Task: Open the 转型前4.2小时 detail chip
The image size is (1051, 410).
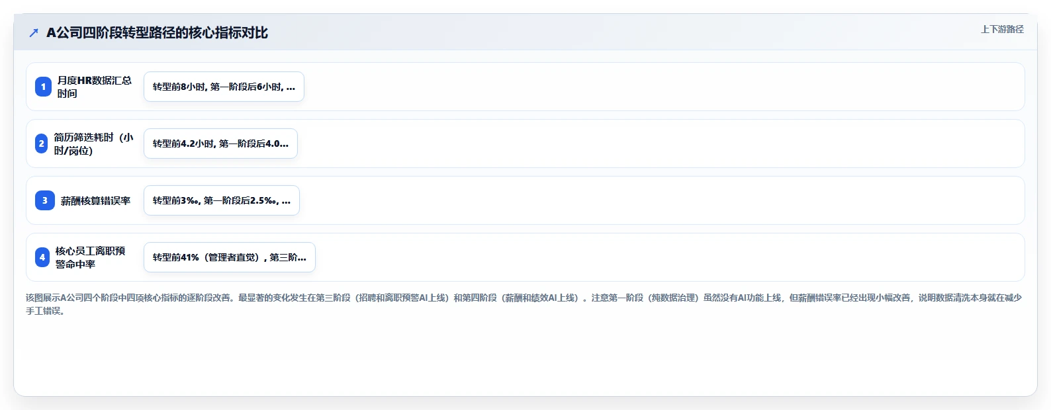Action: pyautogui.click(x=220, y=143)
